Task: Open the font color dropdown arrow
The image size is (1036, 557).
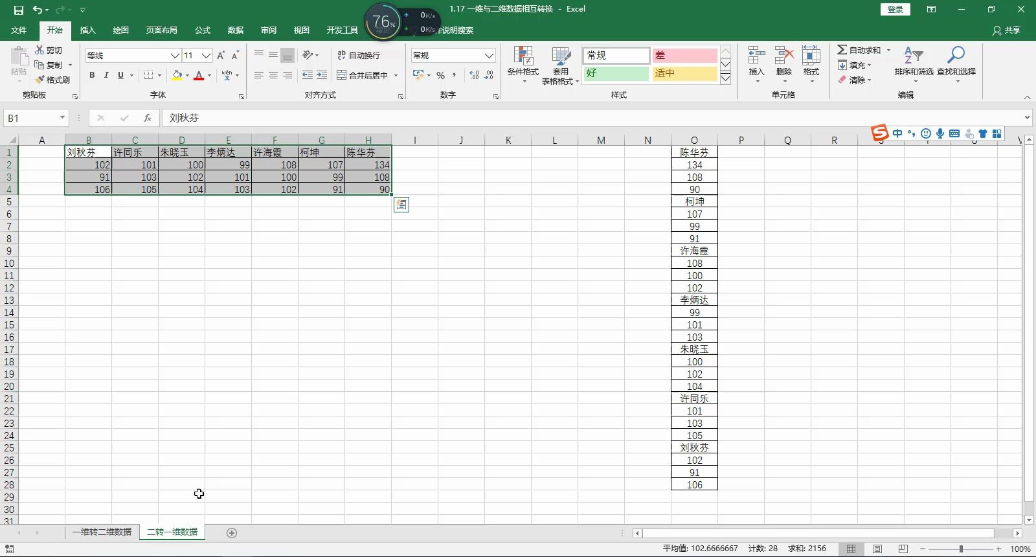Action: (209, 75)
